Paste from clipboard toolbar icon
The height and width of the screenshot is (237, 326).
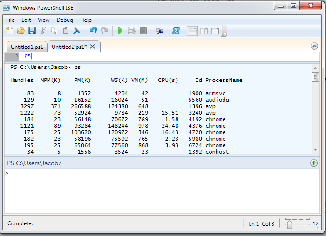[x=66, y=31]
